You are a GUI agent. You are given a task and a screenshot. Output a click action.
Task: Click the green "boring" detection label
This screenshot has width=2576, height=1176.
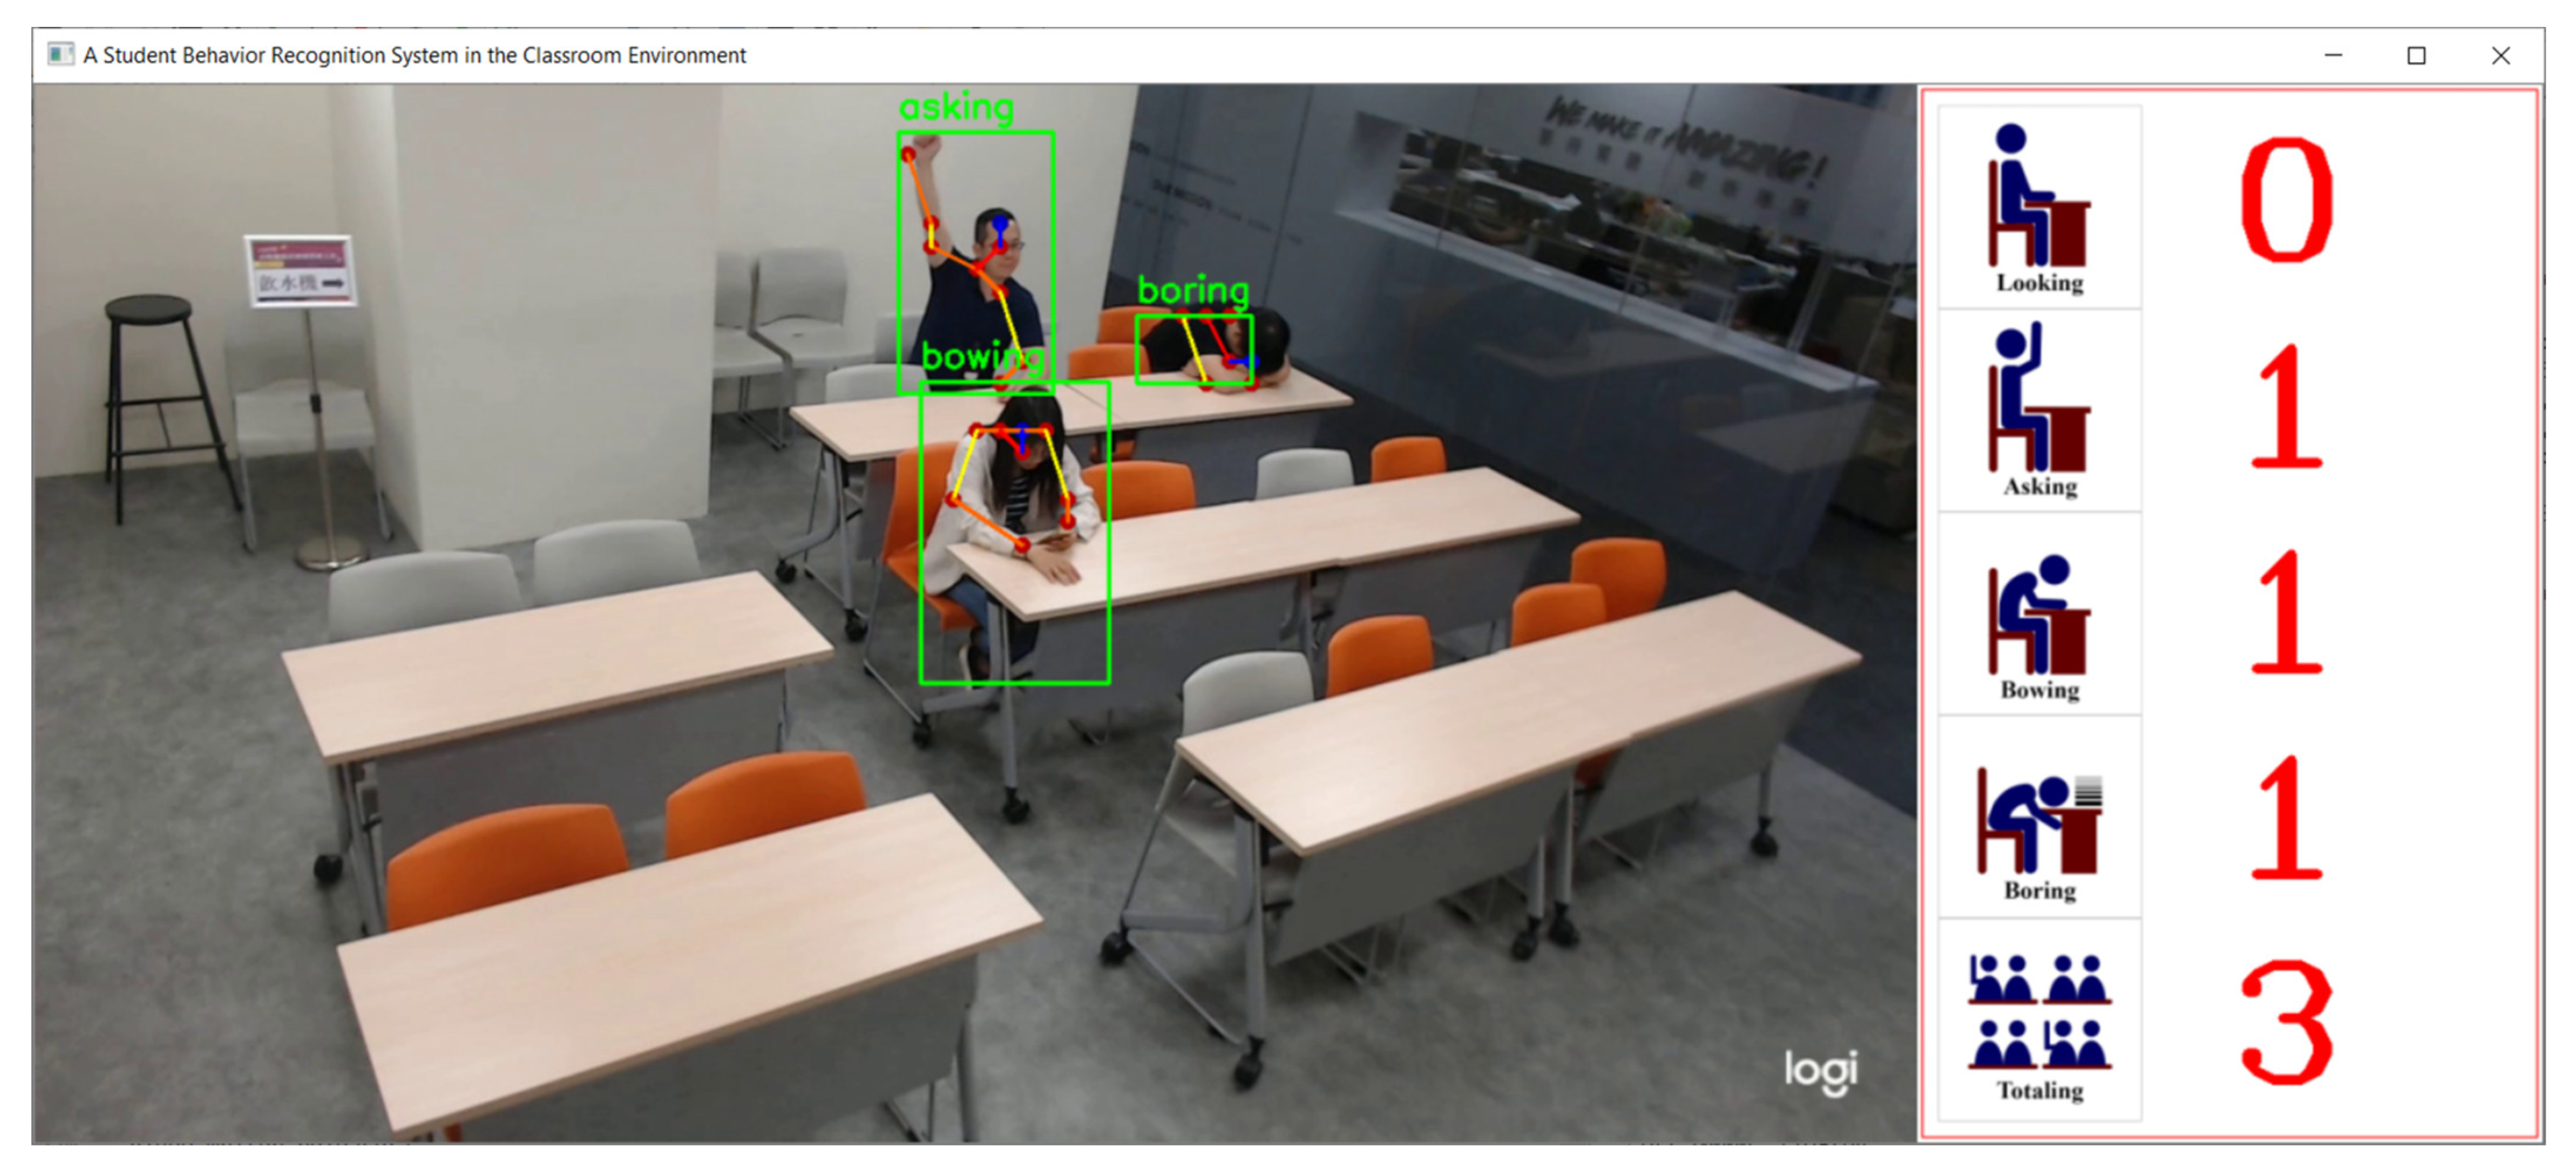pos(1193,291)
